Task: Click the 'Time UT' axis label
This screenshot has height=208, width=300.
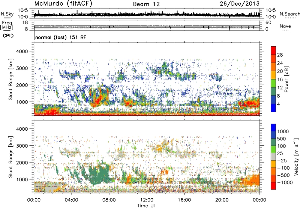Action: (x=147, y=206)
